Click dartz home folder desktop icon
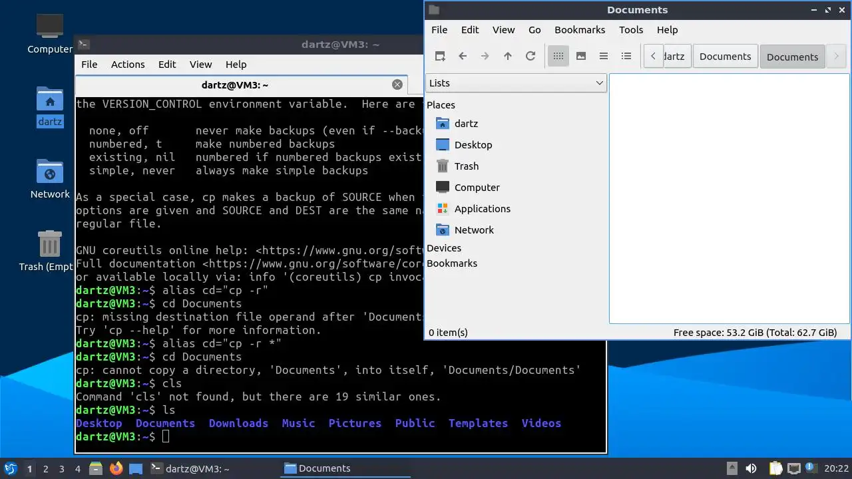 pos(50,106)
